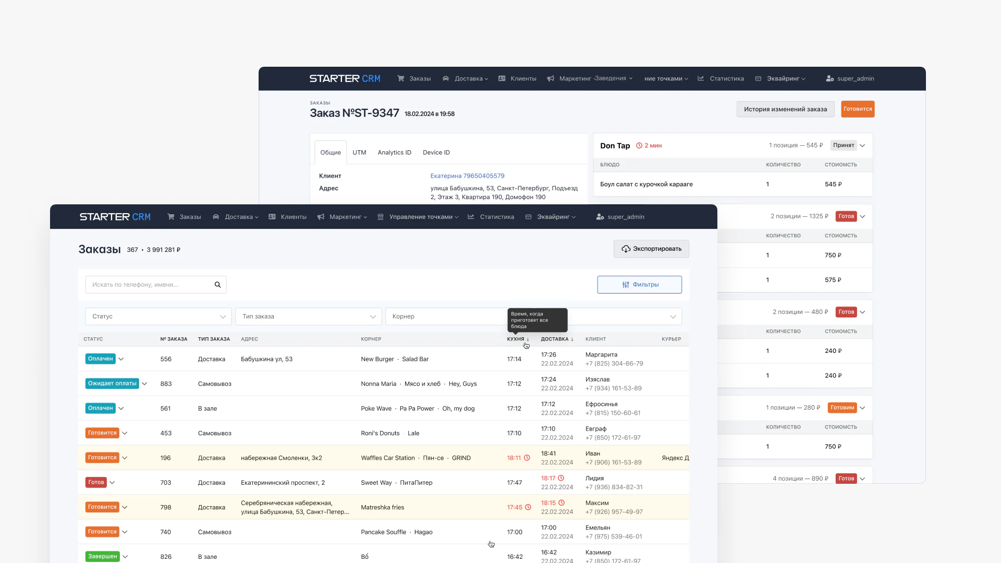Click Завершен badge for order 826
1001x563 pixels.
click(103, 557)
